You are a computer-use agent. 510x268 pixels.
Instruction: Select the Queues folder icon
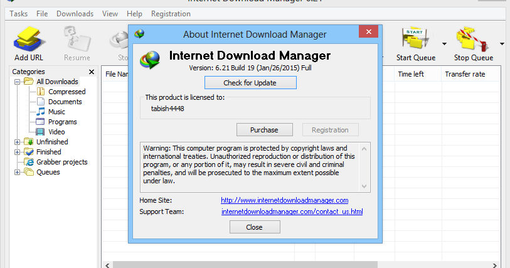click(x=29, y=172)
